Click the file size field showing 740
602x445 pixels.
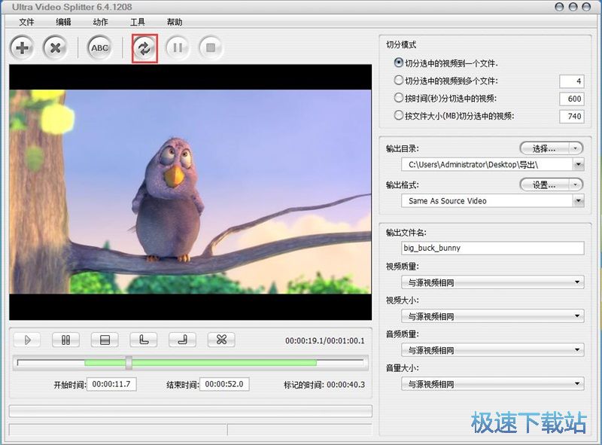coord(572,117)
